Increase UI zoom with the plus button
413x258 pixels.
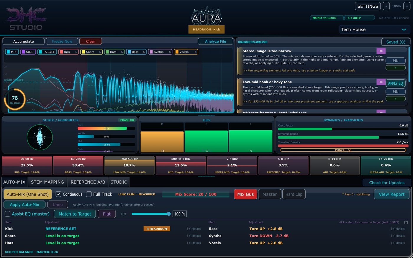[407, 6]
